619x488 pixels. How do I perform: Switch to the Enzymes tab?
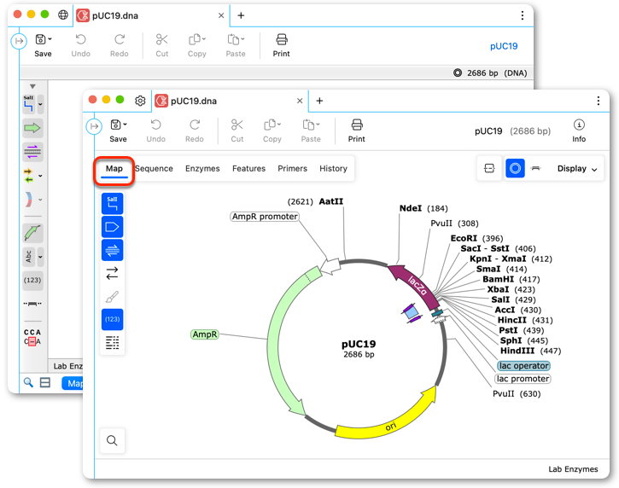(202, 168)
